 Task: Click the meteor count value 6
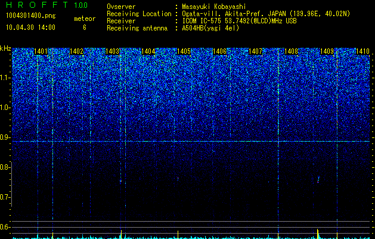click(x=85, y=27)
